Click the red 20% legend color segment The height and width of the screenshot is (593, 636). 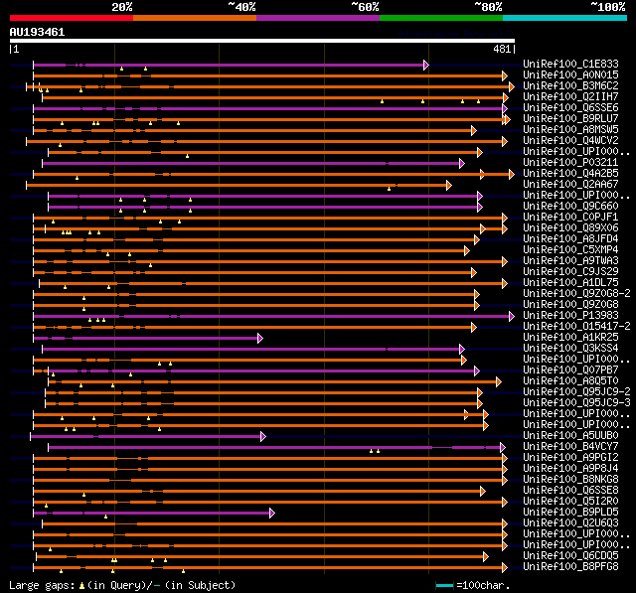point(72,18)
